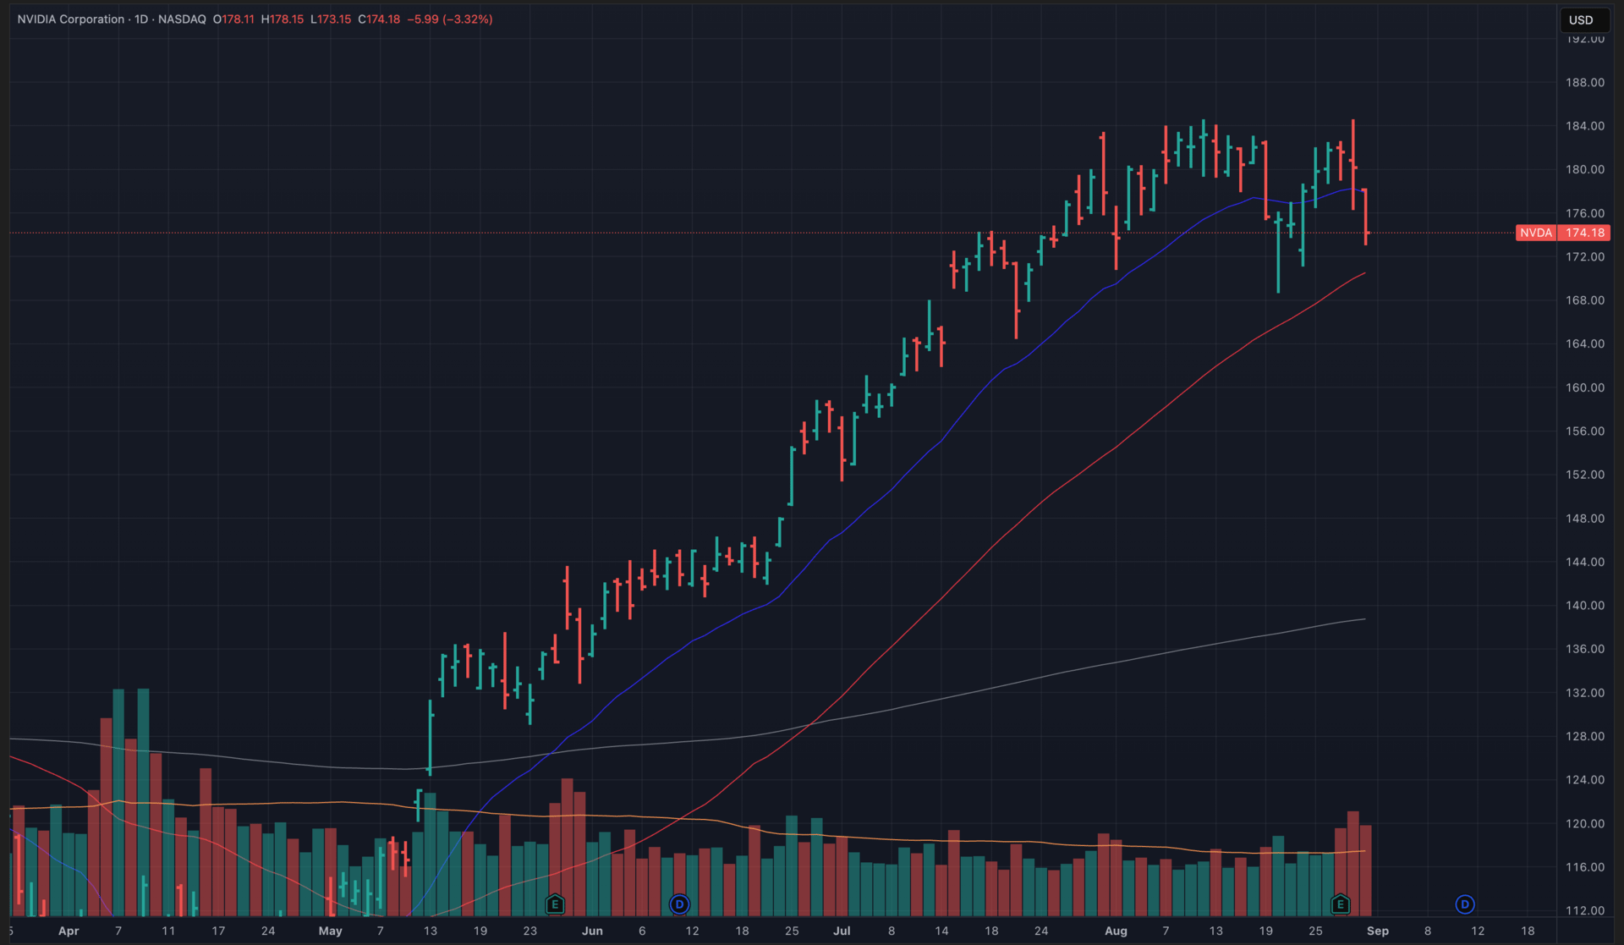Click the NVIDIA Corporation chart title
Image resolution: width=1624 pixels, height=945 pixels.
tap(70, 19)
